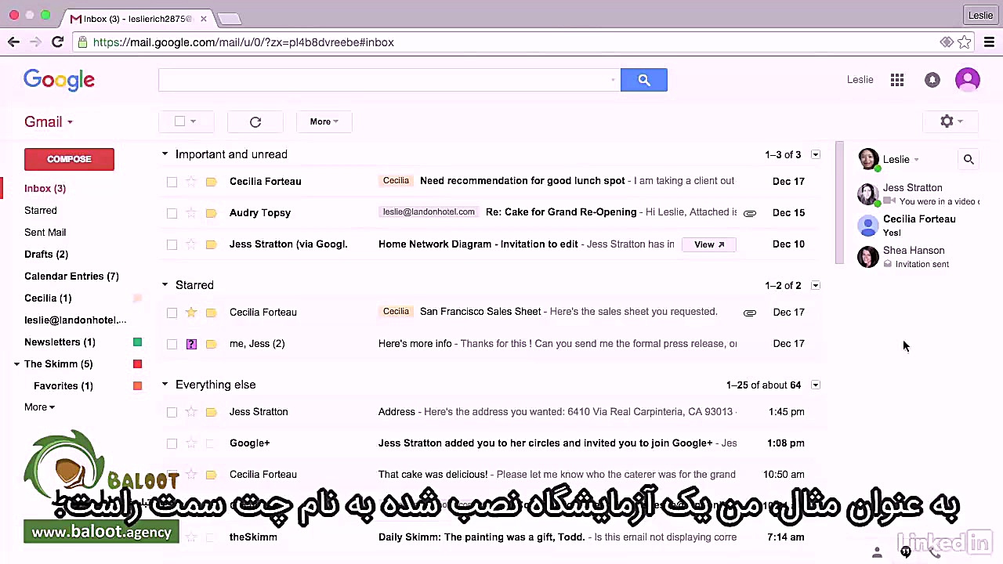Open Google notifications bell
This screenshot has height=564, width=1003.
click(x=932, y=80)
